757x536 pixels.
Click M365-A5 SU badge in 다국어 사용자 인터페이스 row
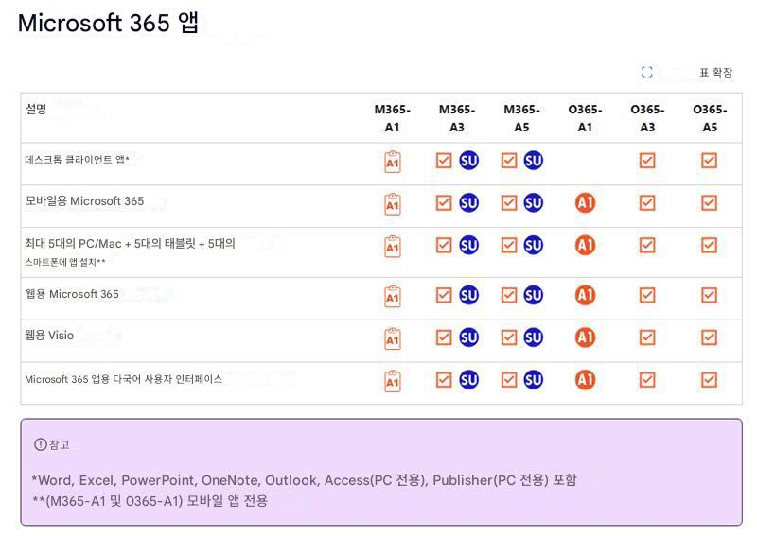click(534, 380)
